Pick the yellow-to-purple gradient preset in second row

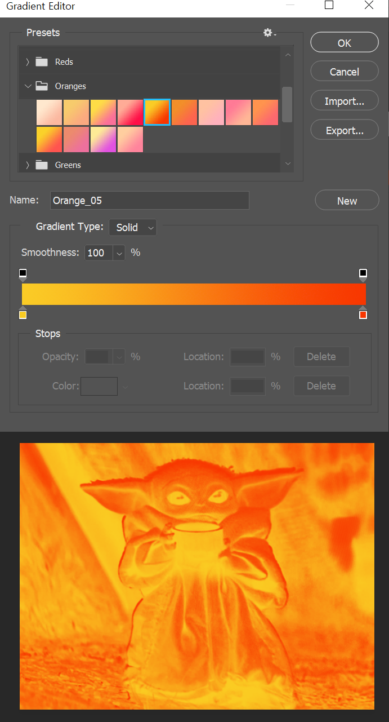coord(103,139)
